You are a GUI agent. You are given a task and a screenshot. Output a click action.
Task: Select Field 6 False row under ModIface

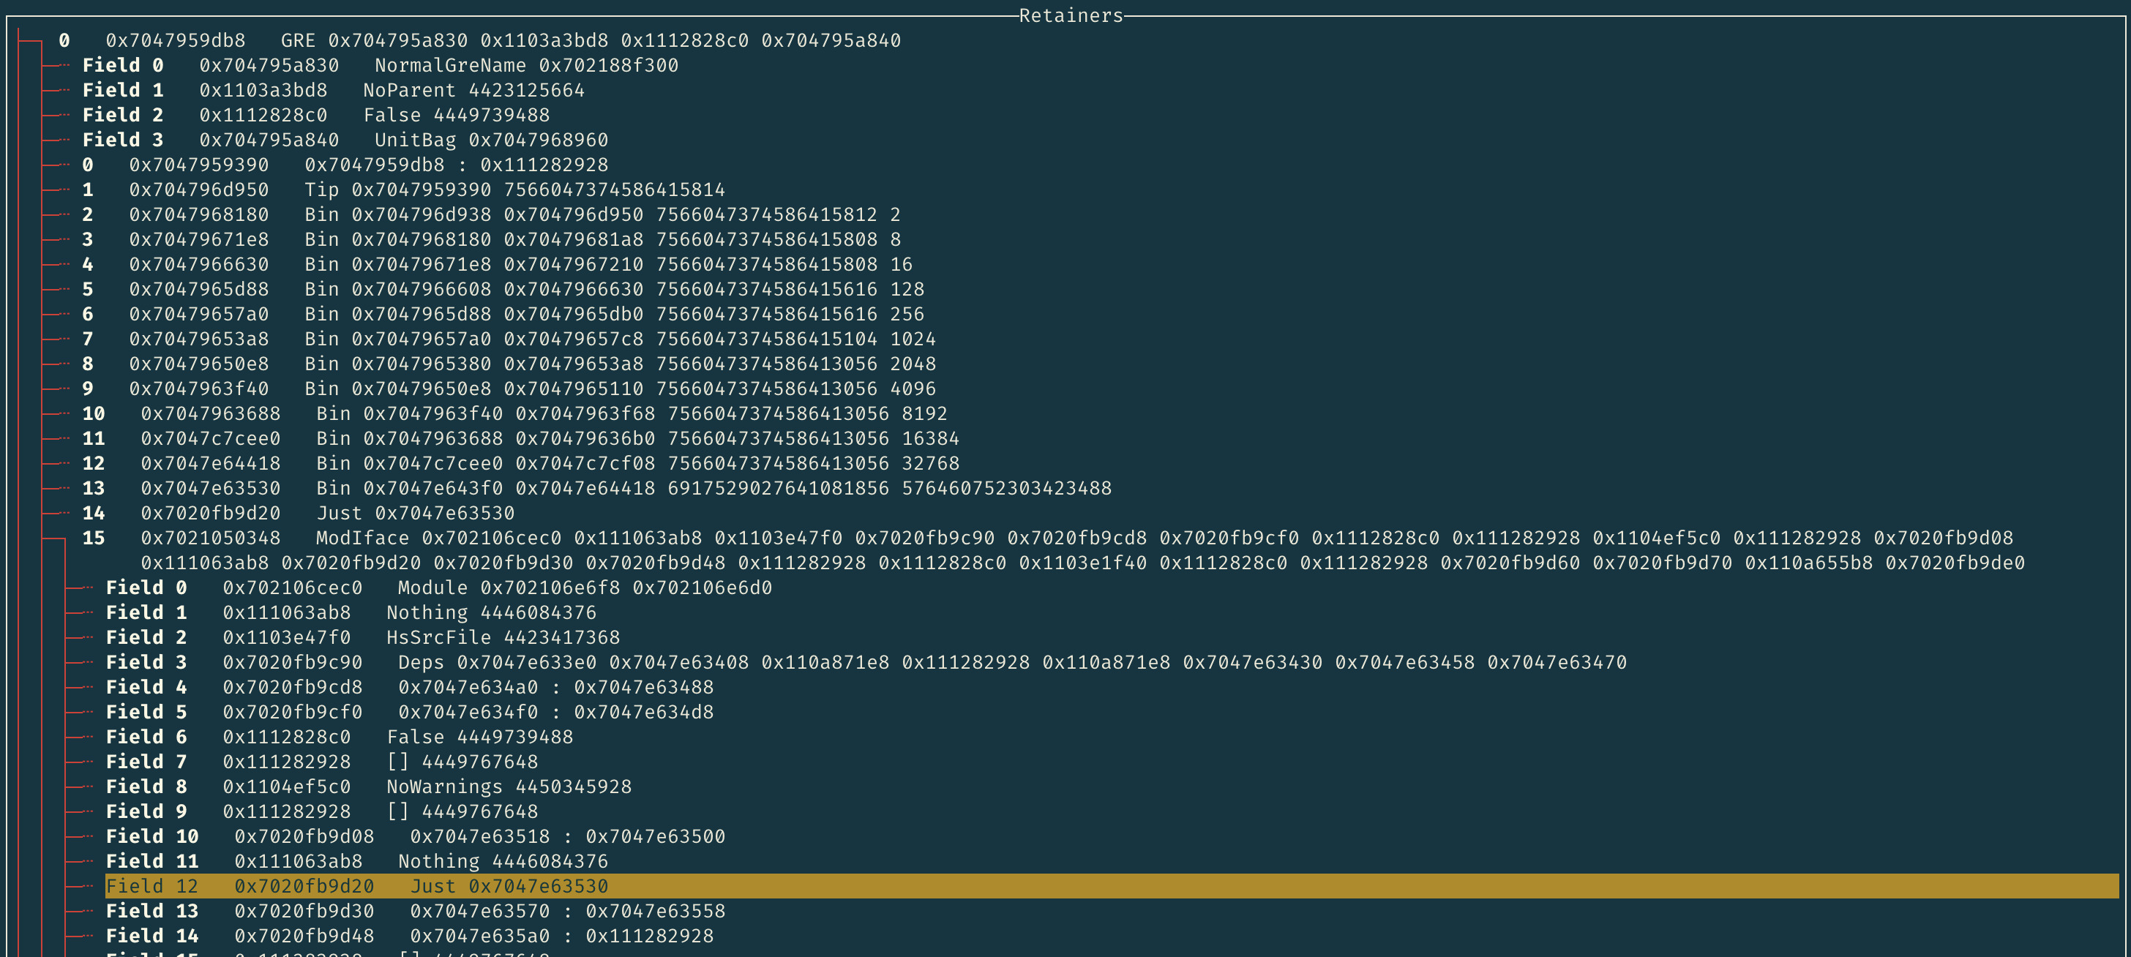[339, 737]
